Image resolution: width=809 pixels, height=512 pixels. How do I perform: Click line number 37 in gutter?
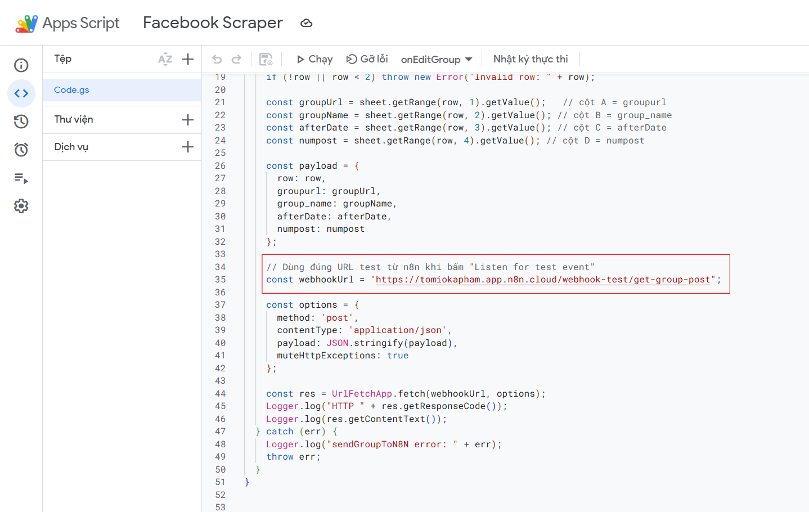pyautogui.click(x=220, y=305)
